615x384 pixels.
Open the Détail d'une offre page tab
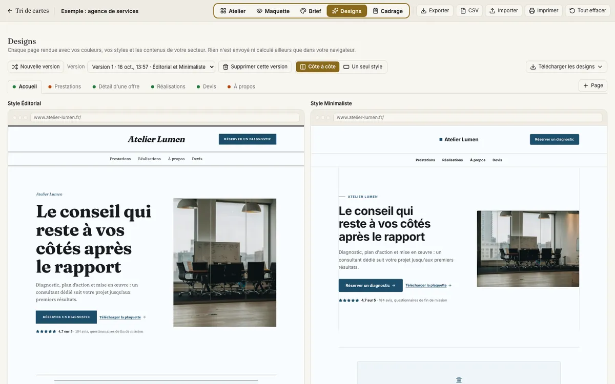click(x=116, y=87)
